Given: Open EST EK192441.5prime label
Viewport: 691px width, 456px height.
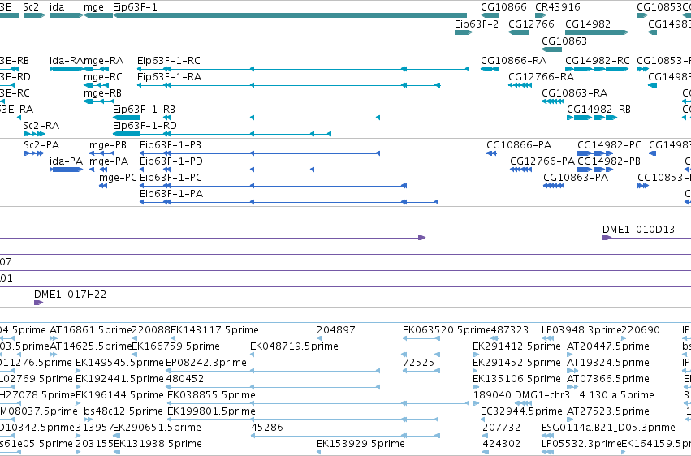Looking at the screenshot, I should [119, 379].
